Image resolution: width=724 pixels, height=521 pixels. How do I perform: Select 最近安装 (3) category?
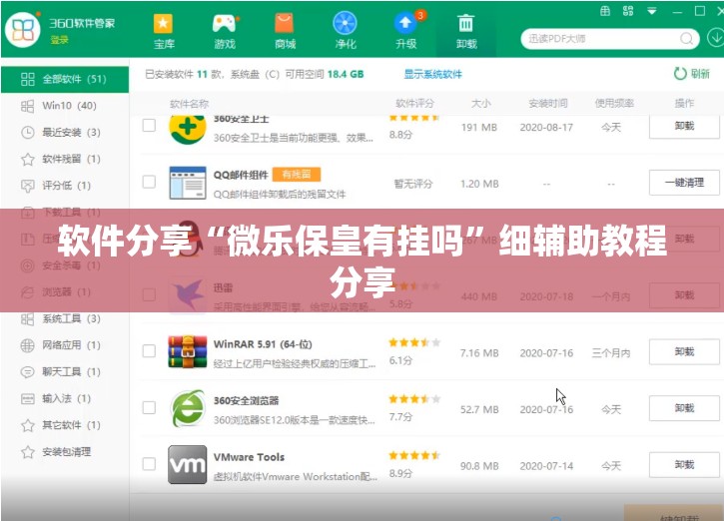click(x=65, y=133)
